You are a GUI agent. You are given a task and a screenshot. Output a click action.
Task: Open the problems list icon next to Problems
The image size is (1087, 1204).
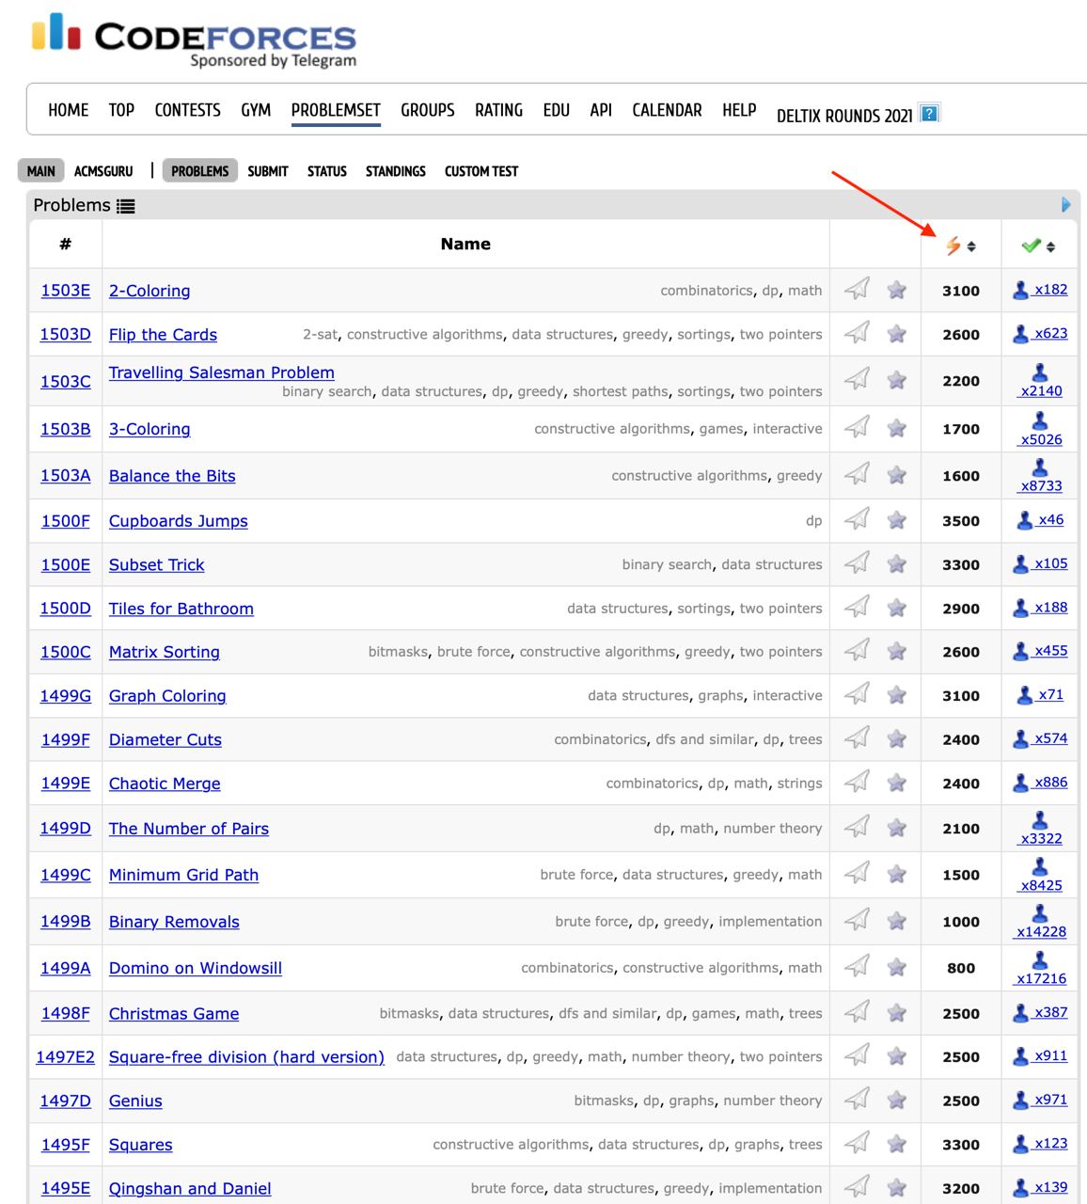(x=126, y=206)
